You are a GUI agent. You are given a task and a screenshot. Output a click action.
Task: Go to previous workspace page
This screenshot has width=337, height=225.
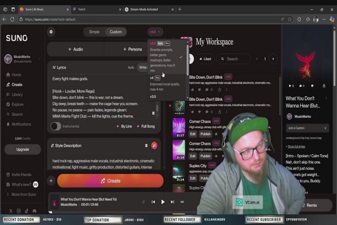257,58
